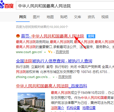The width and height of the screenshot is (114, 112).
Task: Expand the arrow after zhixing.court.gov.cn
Action: click(x=53, y=77)
